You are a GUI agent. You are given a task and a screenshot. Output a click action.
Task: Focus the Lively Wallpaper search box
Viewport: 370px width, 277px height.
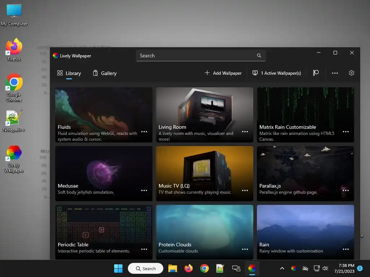201,56
